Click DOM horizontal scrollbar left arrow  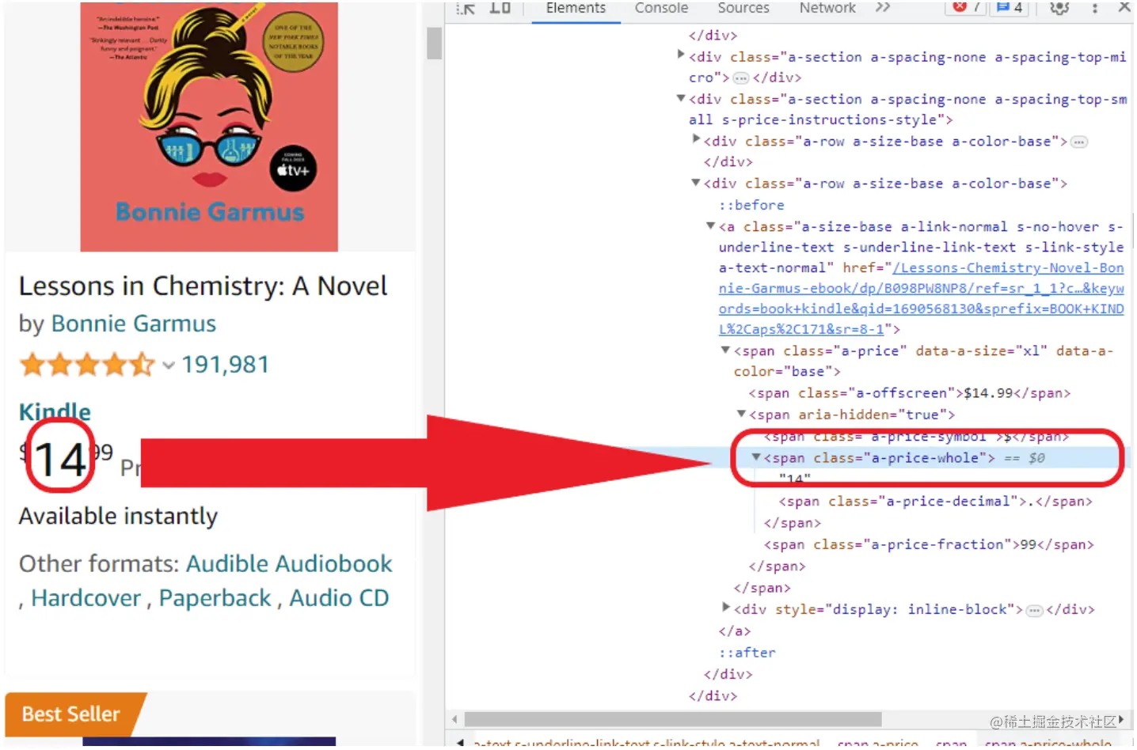454,719
